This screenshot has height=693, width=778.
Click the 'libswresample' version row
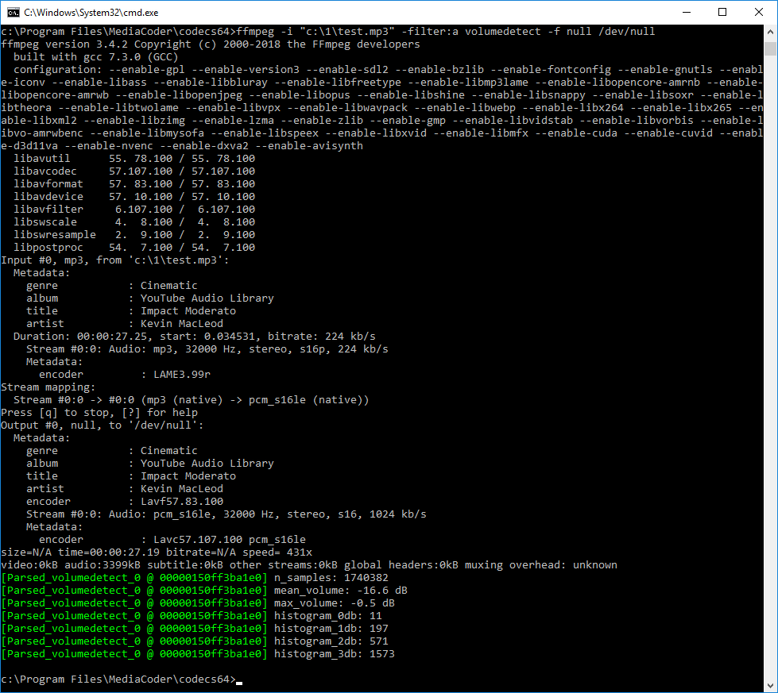point(134,234)
